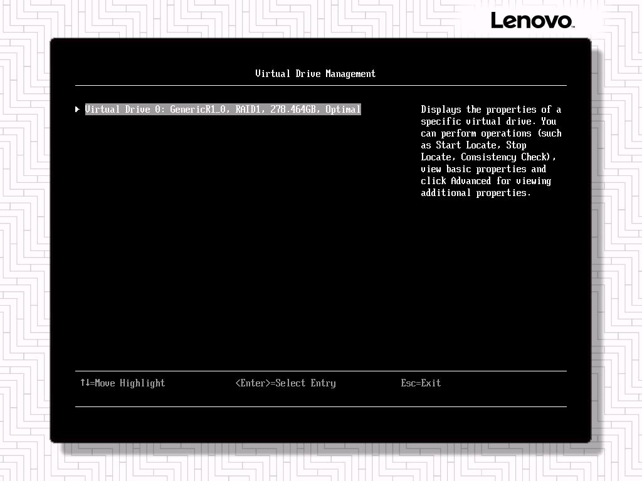642x481 pixels.
Task: Click the word Advanced in the help text
Action: 471,181
